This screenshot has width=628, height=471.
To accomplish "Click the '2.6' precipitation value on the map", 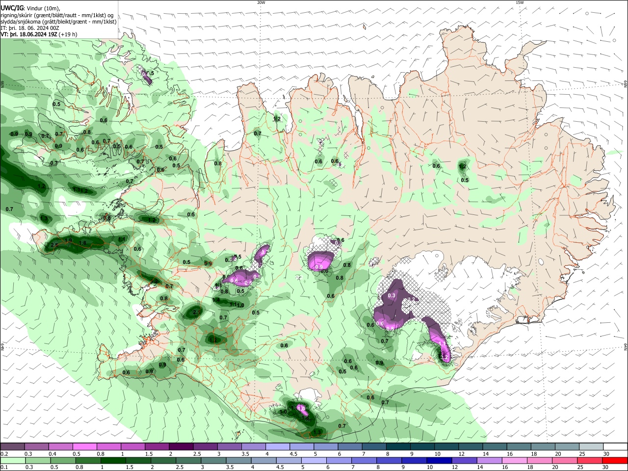I will point(54,245).
